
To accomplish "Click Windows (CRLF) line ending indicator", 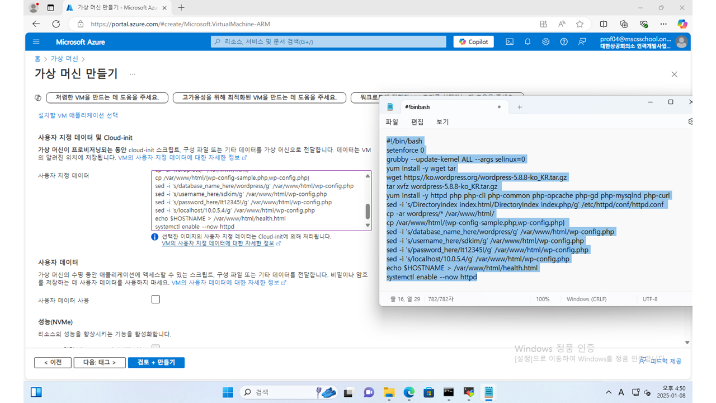I will point(586,299).
